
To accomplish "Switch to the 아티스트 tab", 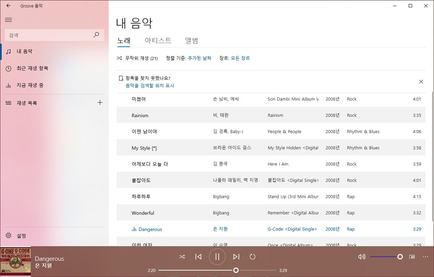I will [157, 41].
